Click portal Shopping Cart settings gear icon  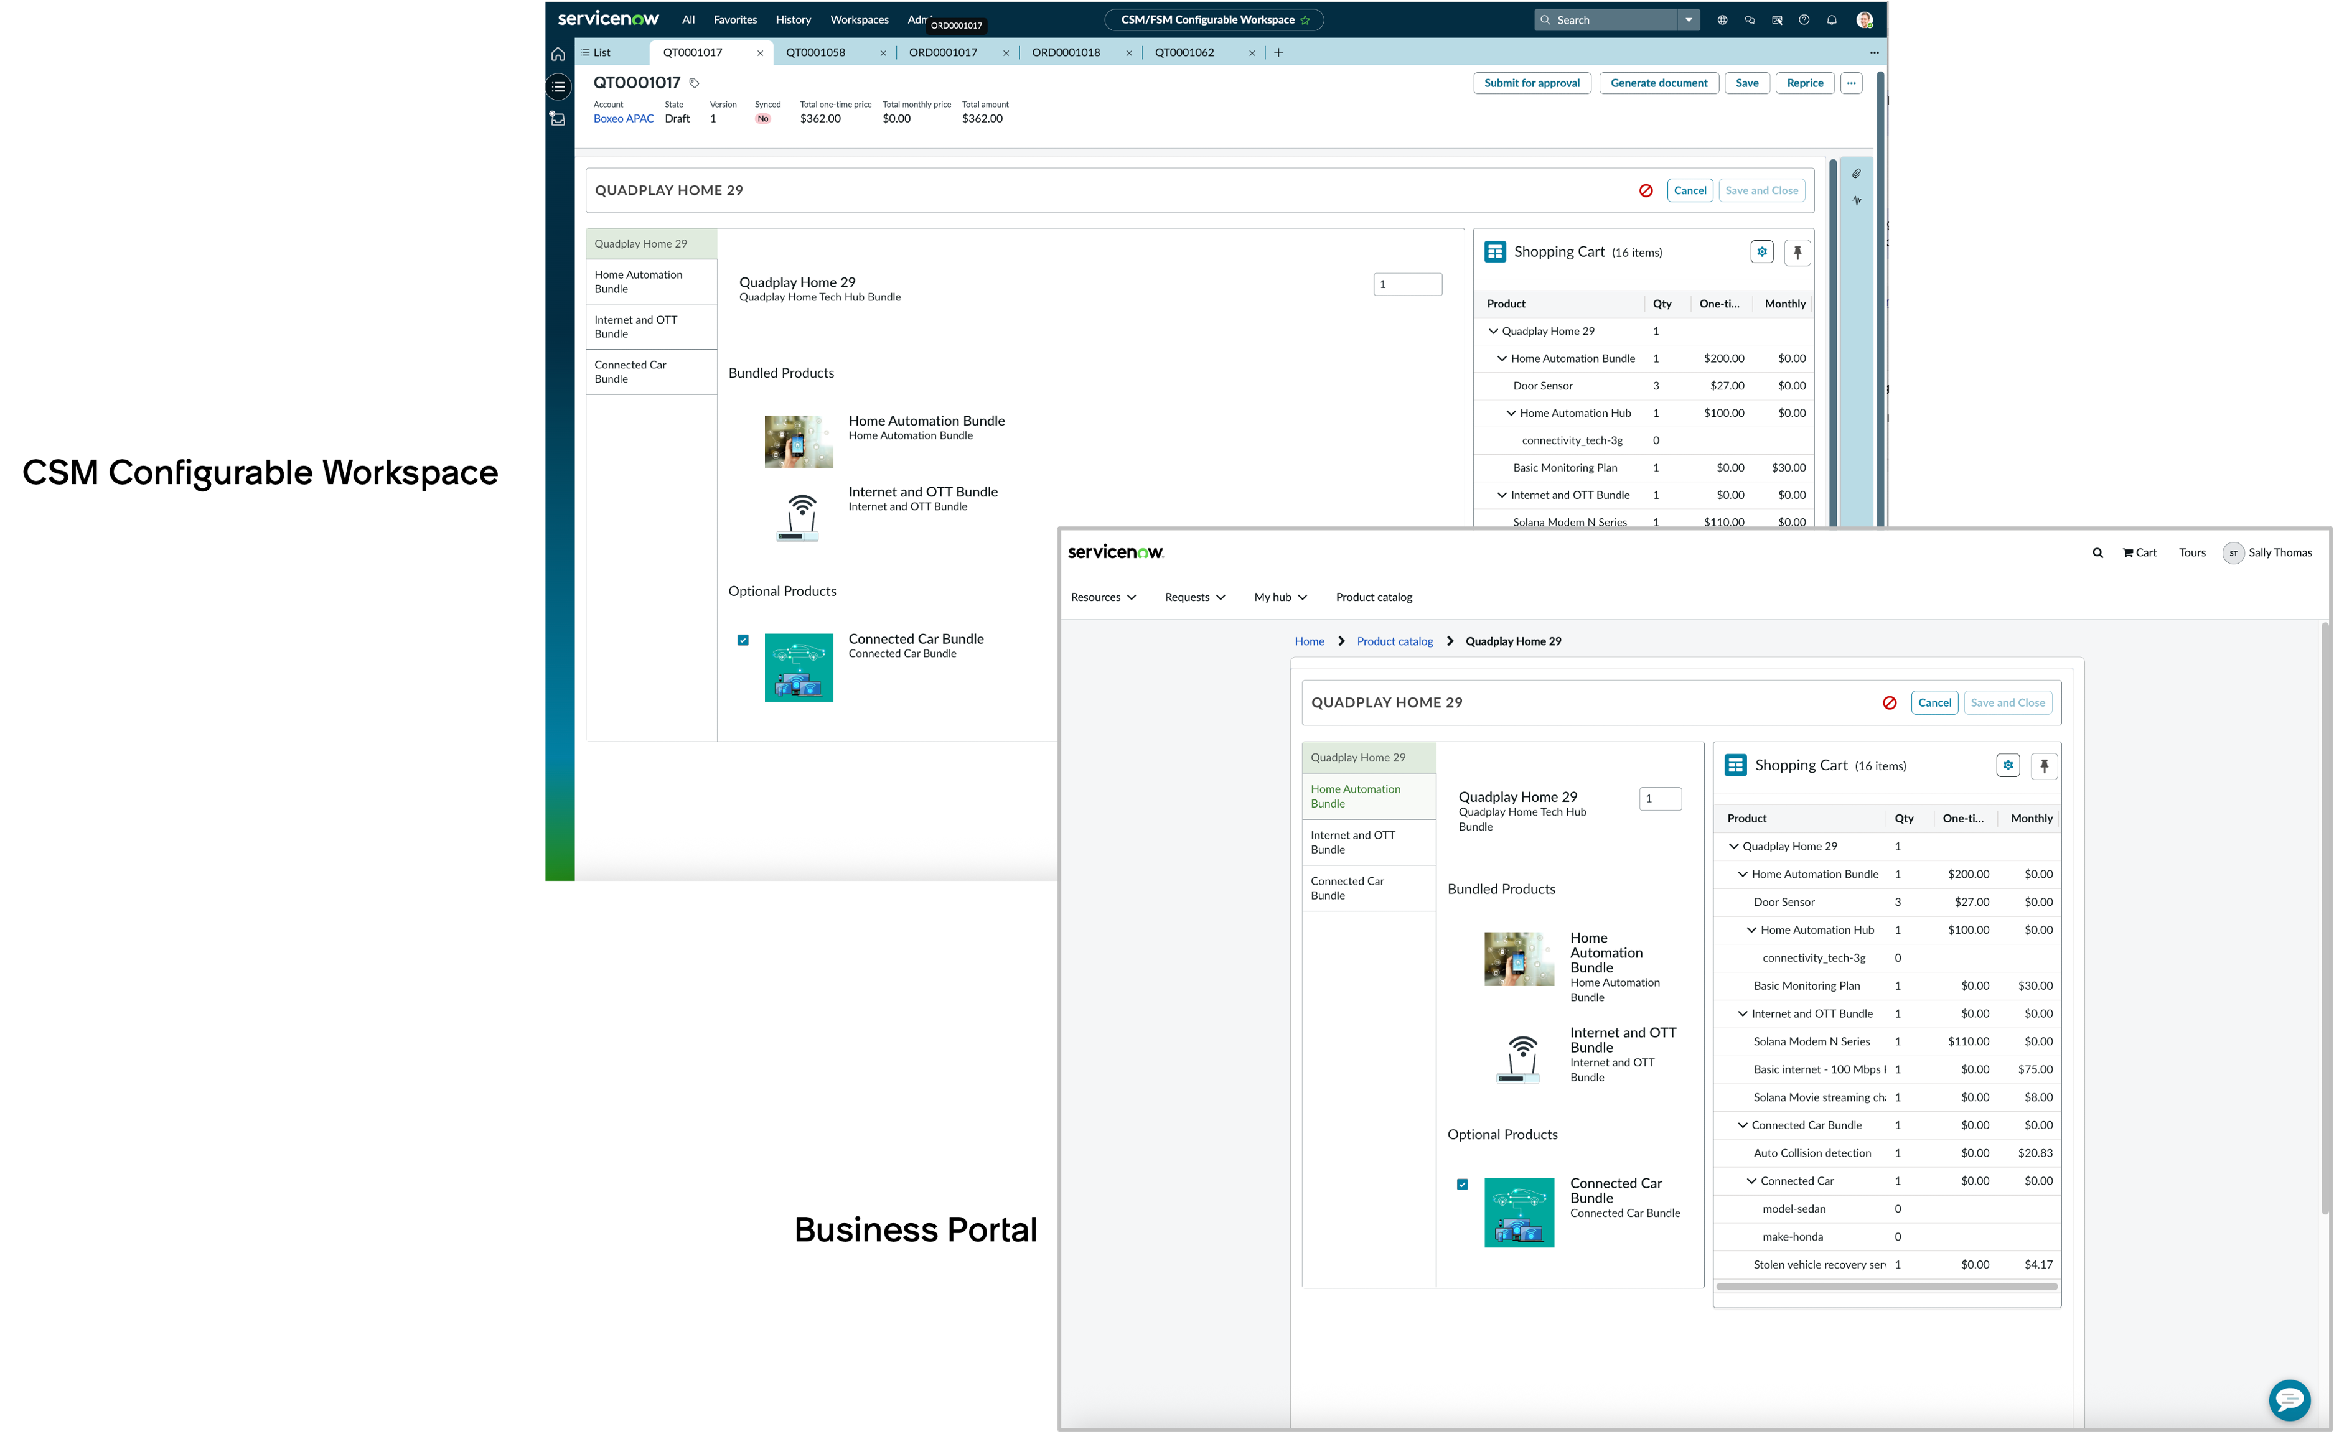(2008, 765)
